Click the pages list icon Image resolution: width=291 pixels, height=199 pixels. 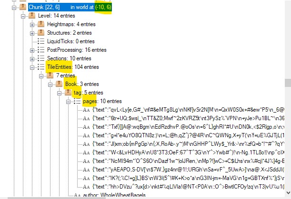click(x=77, y=101)
